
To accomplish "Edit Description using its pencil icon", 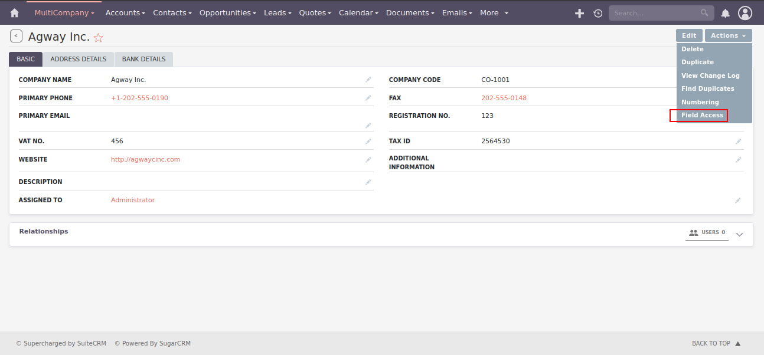I will (x=368, y=182).
